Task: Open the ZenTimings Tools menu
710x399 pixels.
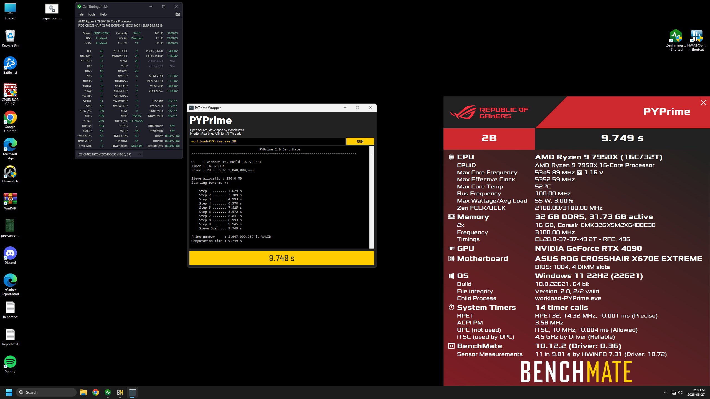Action: (92, 14)
